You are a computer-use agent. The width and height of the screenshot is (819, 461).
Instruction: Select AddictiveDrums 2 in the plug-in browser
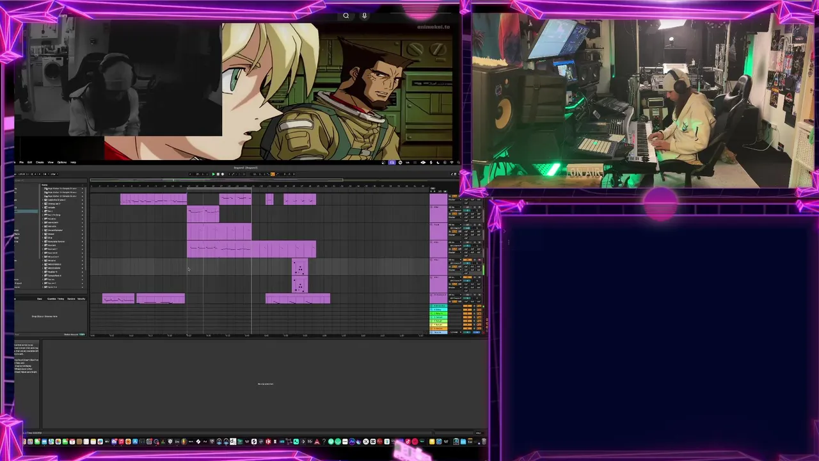tap(57, 200)
